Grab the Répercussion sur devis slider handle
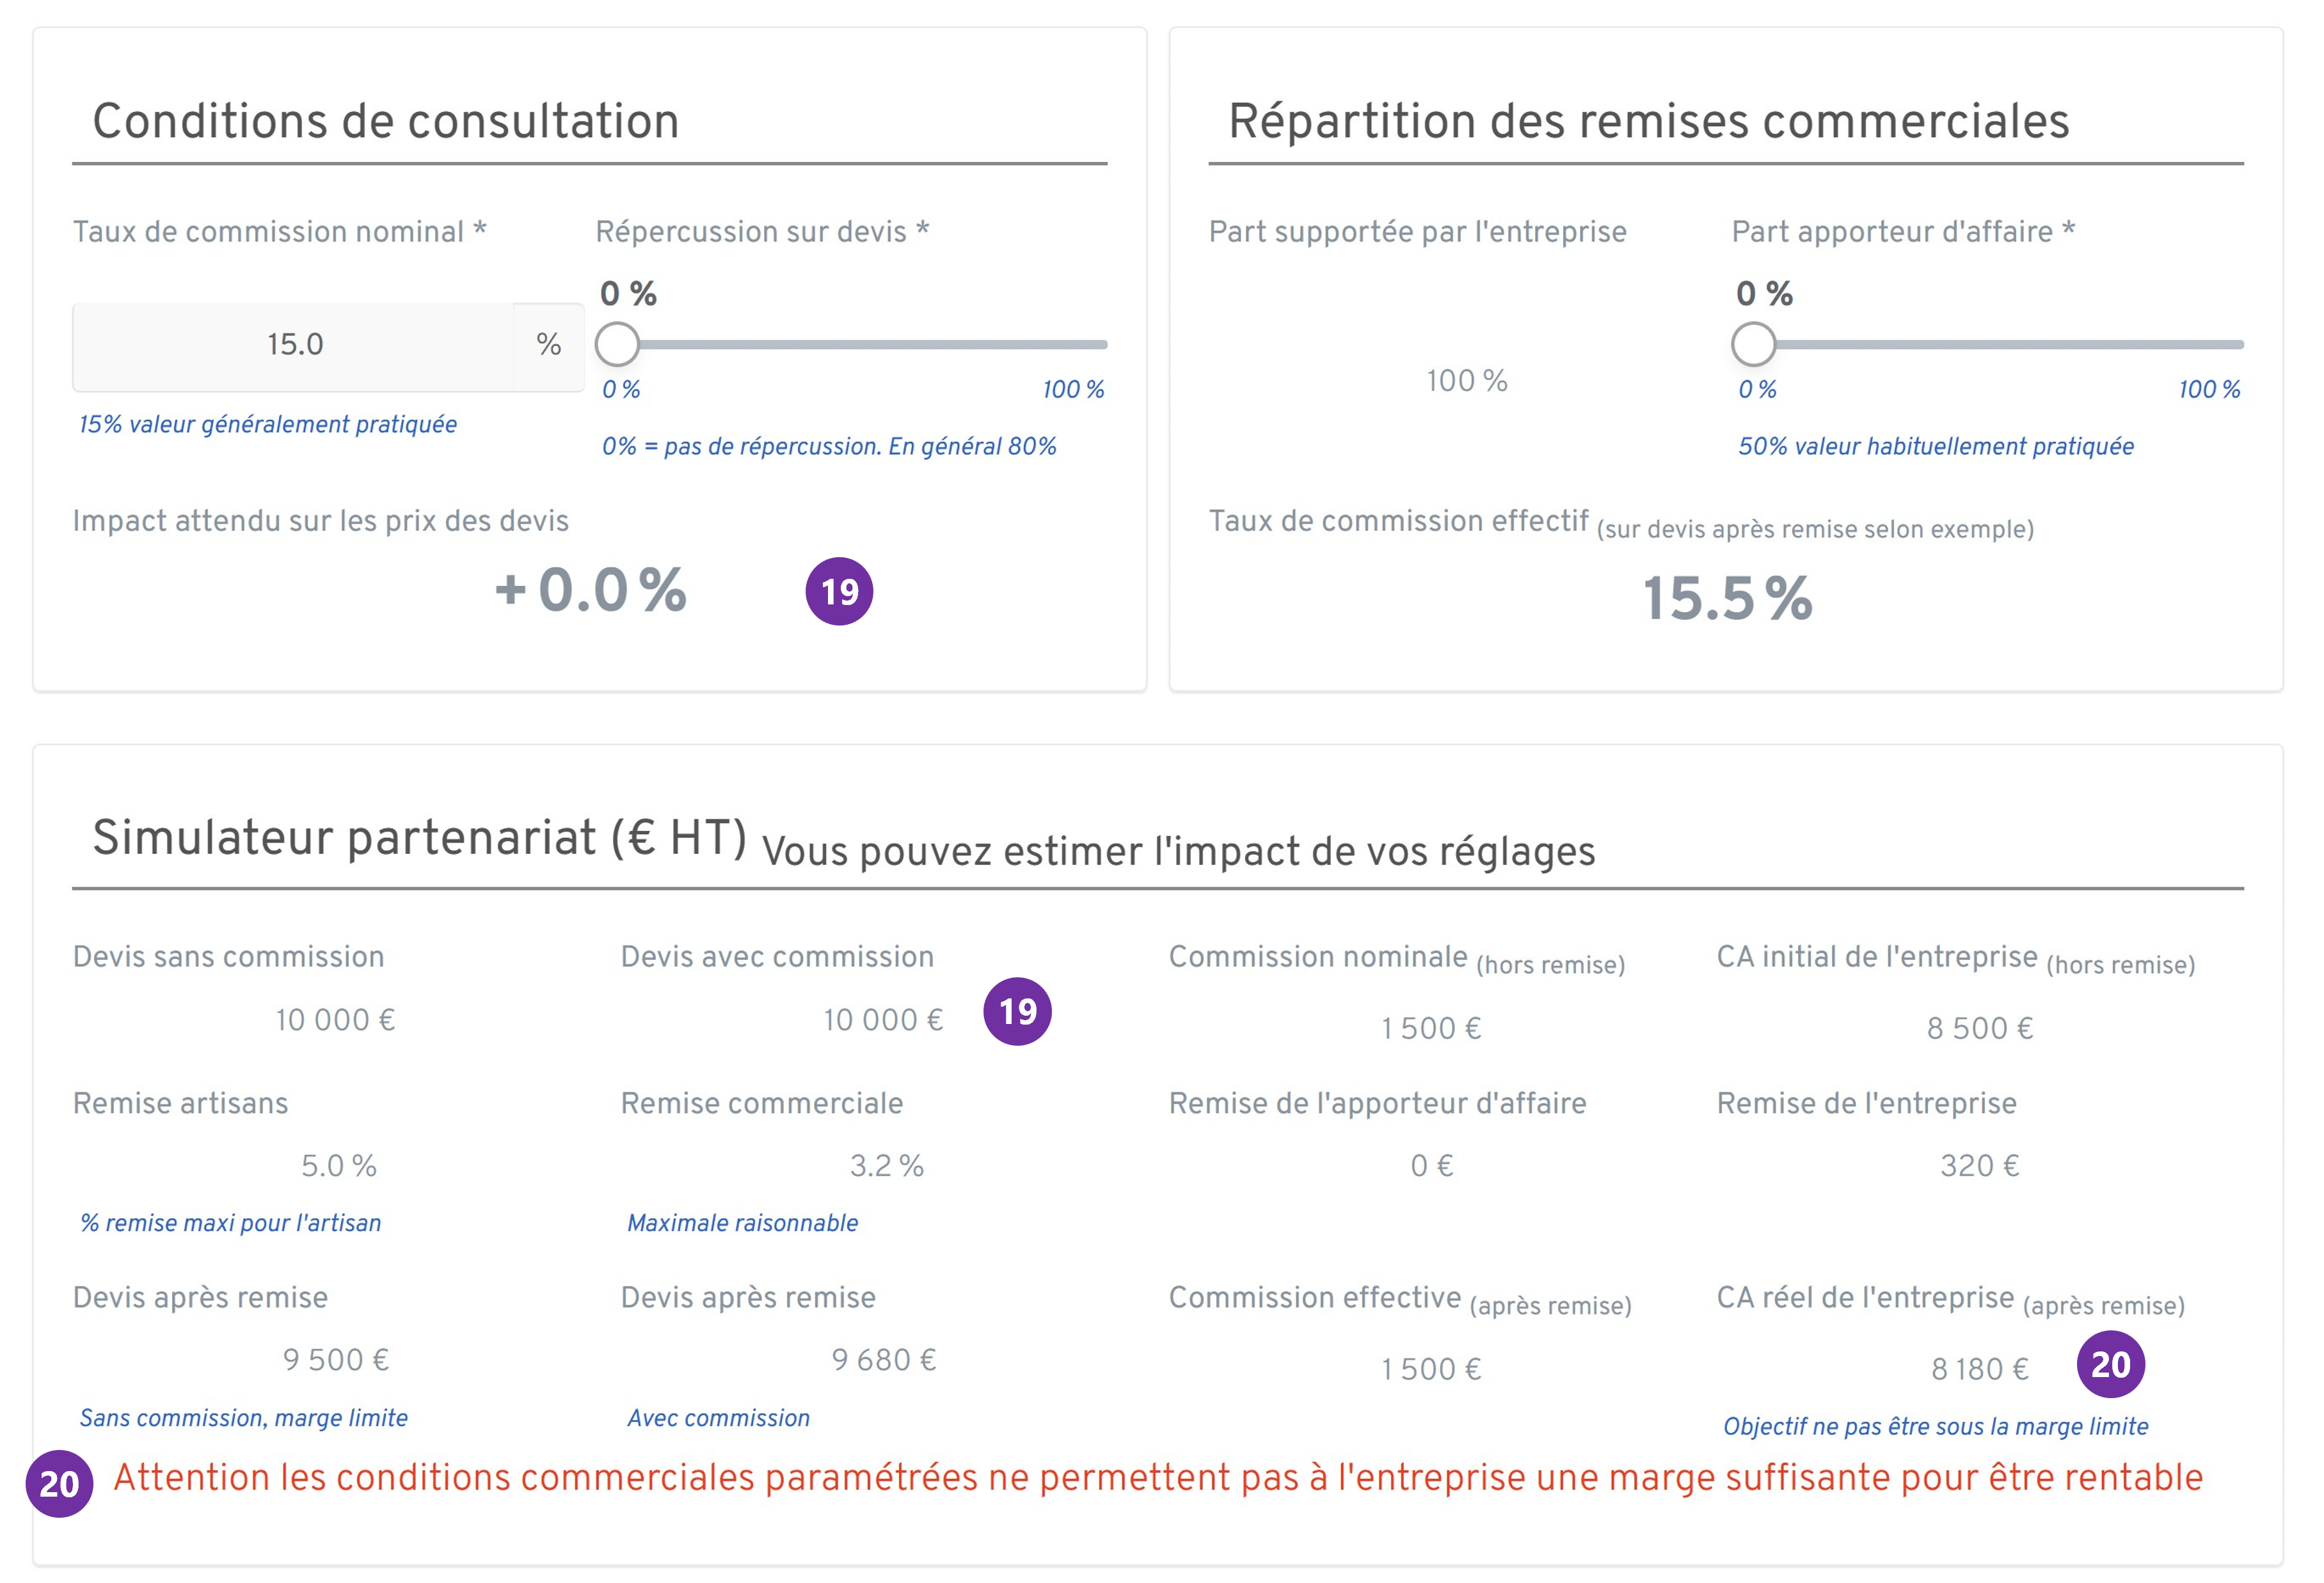The image size is (2324, 1583). click(617, 345)
